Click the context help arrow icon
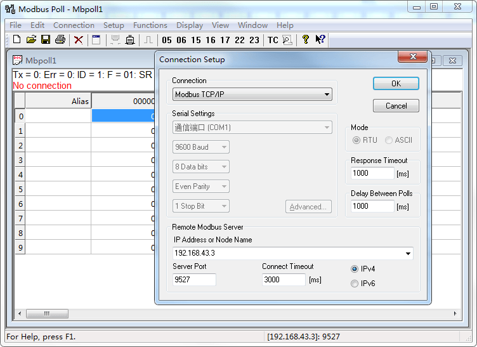This screenshot has height=347, width=477. click(x=320, y=39)
